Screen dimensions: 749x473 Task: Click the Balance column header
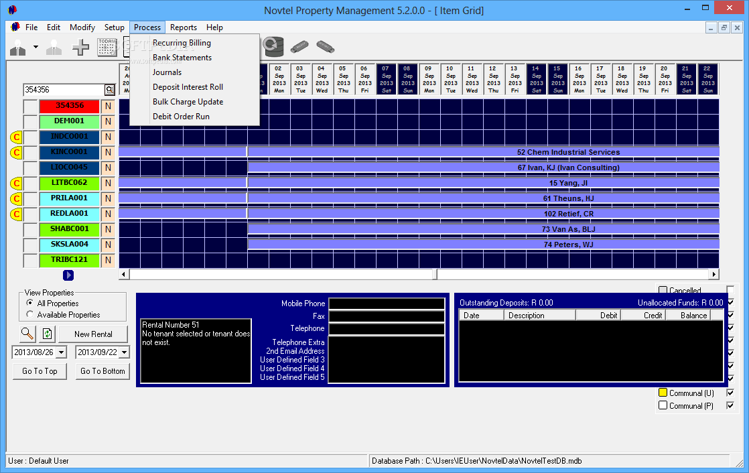coord(688,316)
